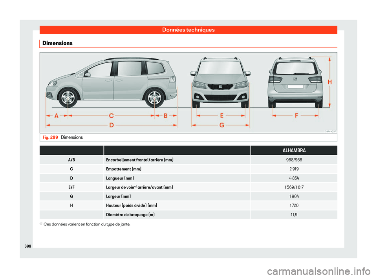Click the 'E/F' row label
Image resolution: width=377 pixels, height=278 pixels.
(71, 187)
